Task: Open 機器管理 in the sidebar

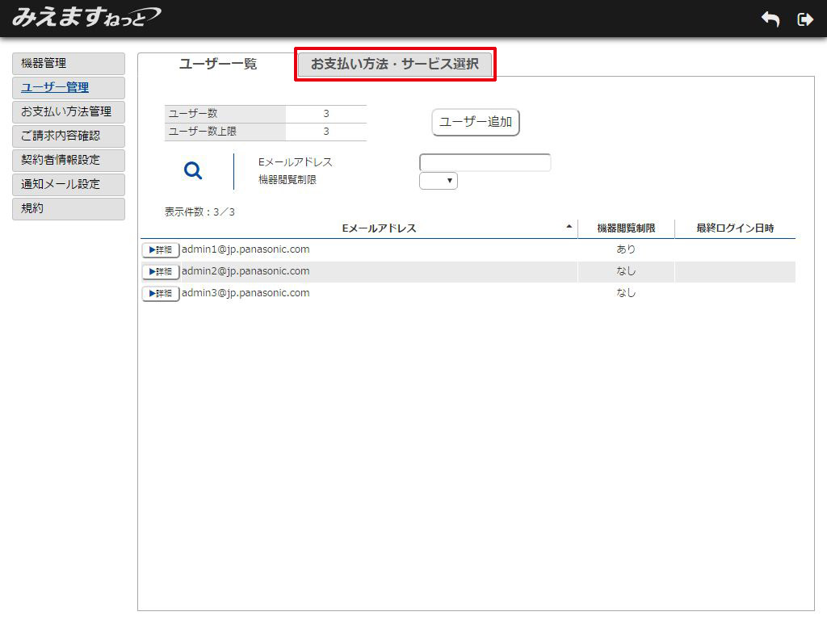Action: coord(69,63)
